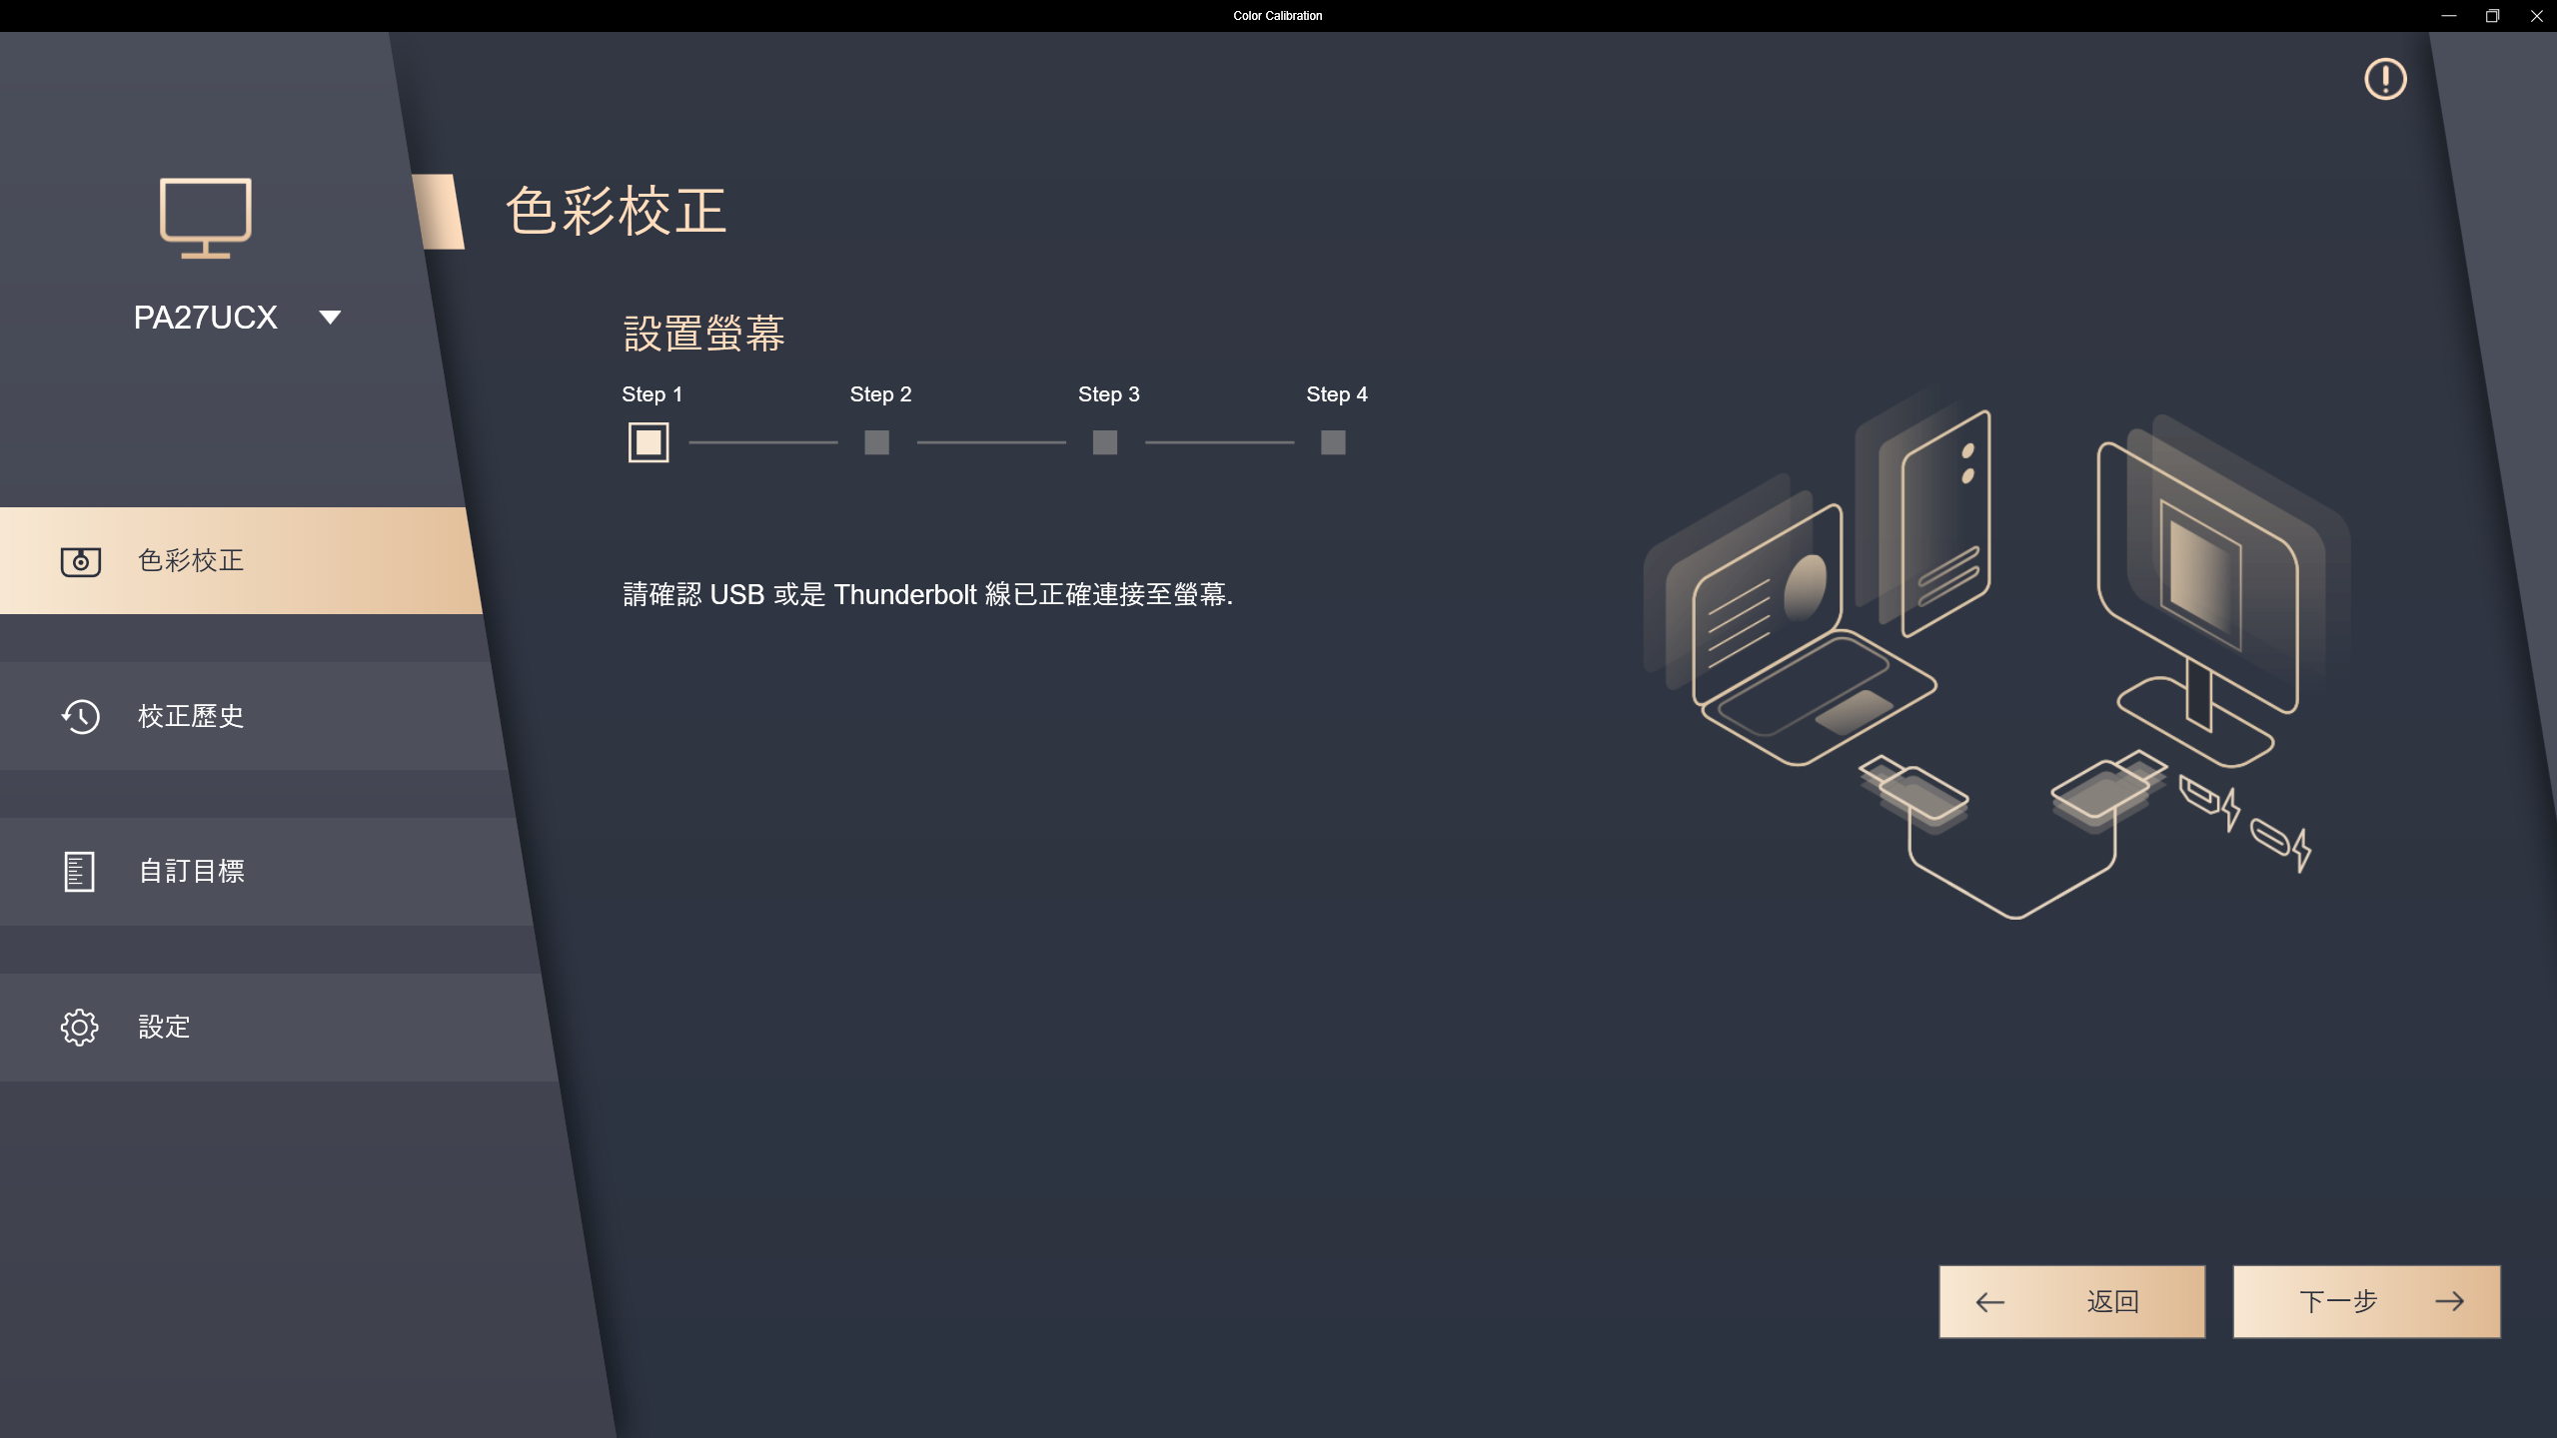2557x1438 pixels.
Task: Click the Step 4 progress marker square
Action: [1333, 442]
